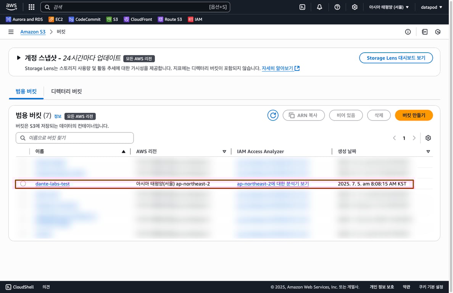The width and height of the screenshot is (453, 293).
Task: Open the 아시아 태평양 (서울) region dropdown
Action: [x=389, y=7]
